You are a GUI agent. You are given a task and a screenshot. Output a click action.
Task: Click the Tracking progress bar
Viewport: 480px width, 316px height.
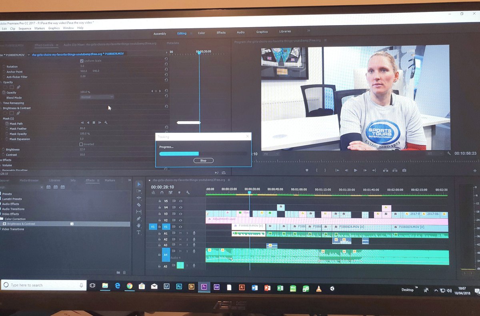[203, 154]
